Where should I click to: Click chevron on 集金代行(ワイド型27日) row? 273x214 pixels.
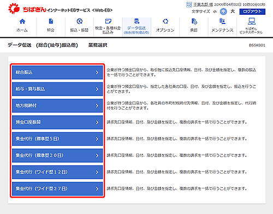coord(97,189)
